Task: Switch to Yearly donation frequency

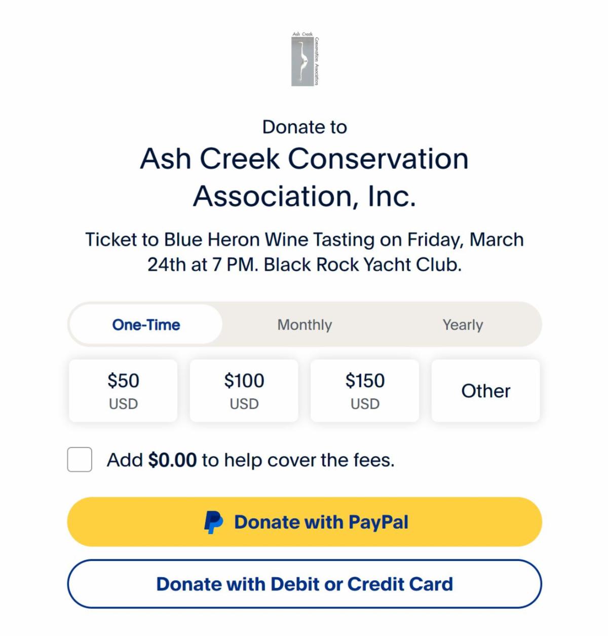Action: pyautogui.click(x=463, y=325)
